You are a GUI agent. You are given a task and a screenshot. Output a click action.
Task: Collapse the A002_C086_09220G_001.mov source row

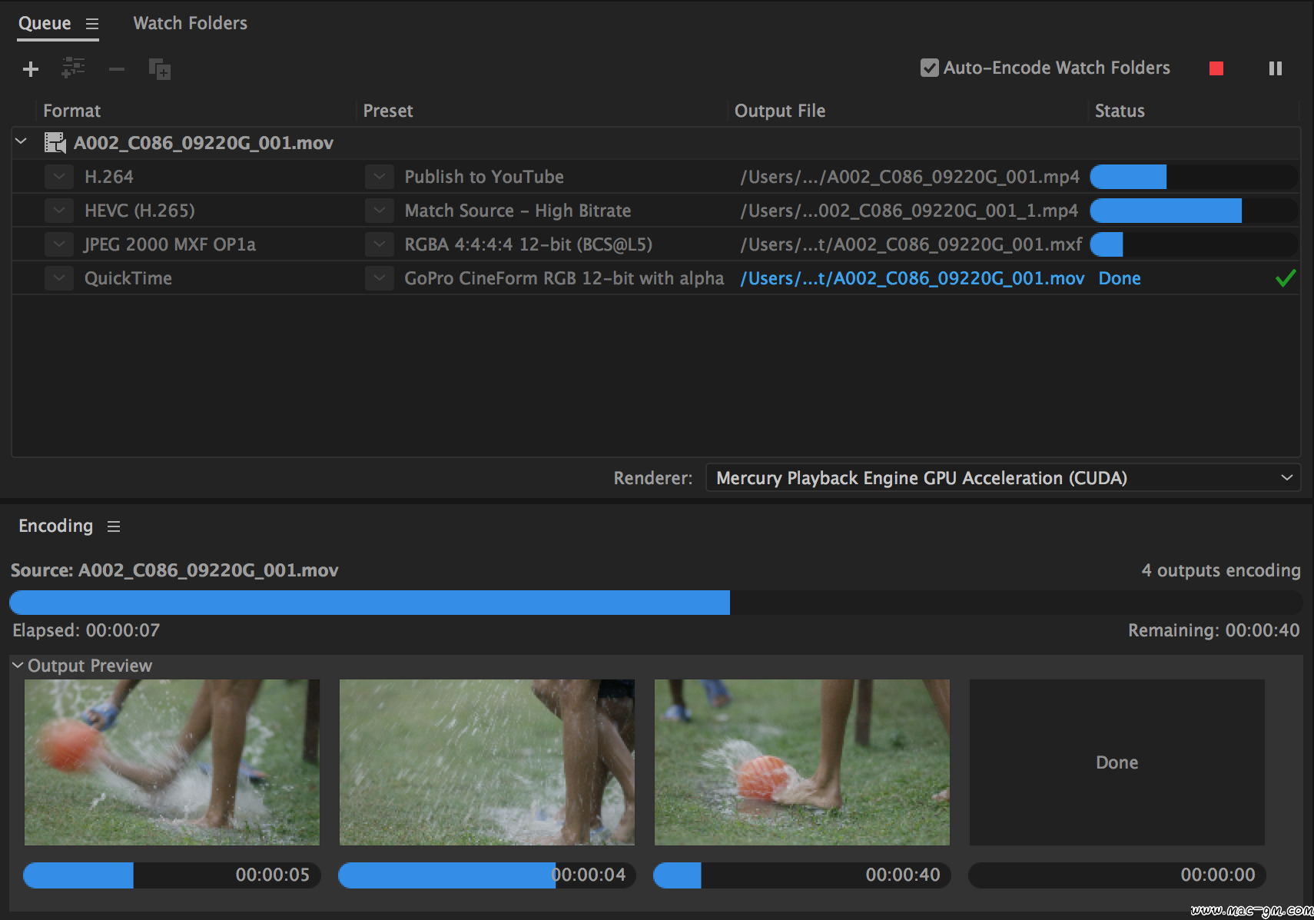pyautogui.click(x=22, y=142)
